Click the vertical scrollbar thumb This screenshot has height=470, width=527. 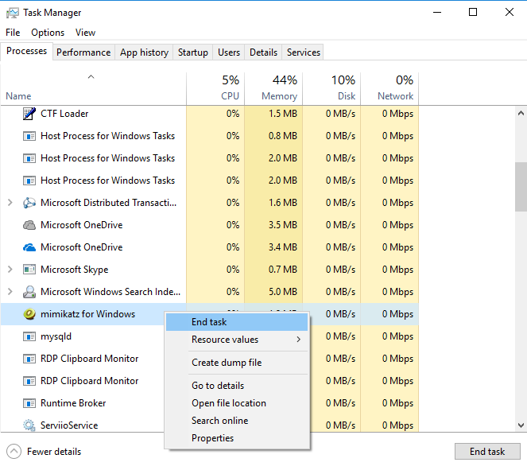(521, 187)
